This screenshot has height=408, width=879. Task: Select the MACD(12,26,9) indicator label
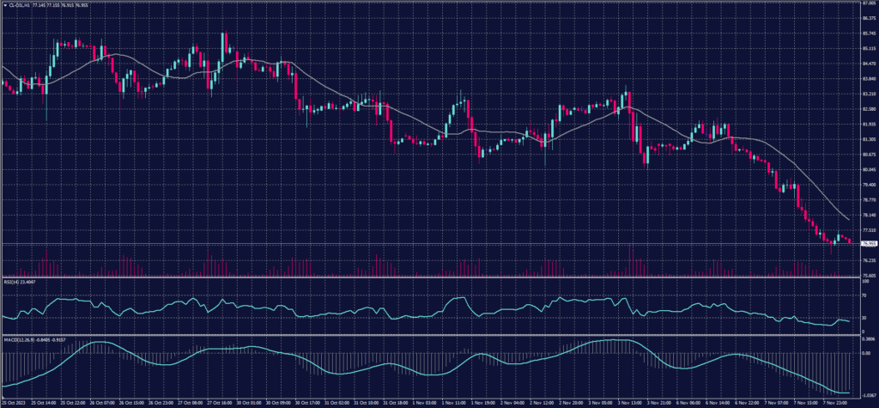click(19, 338)
